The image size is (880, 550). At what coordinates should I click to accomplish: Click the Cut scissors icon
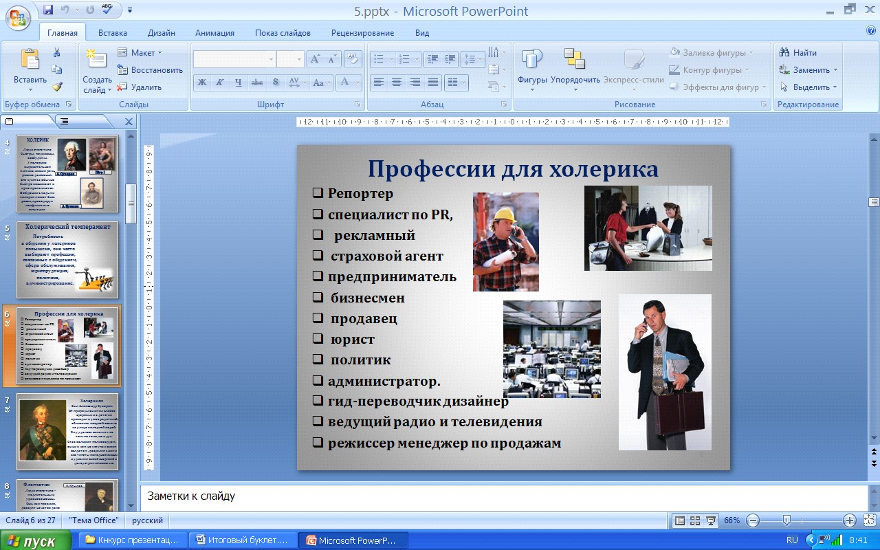click(57, 52)
